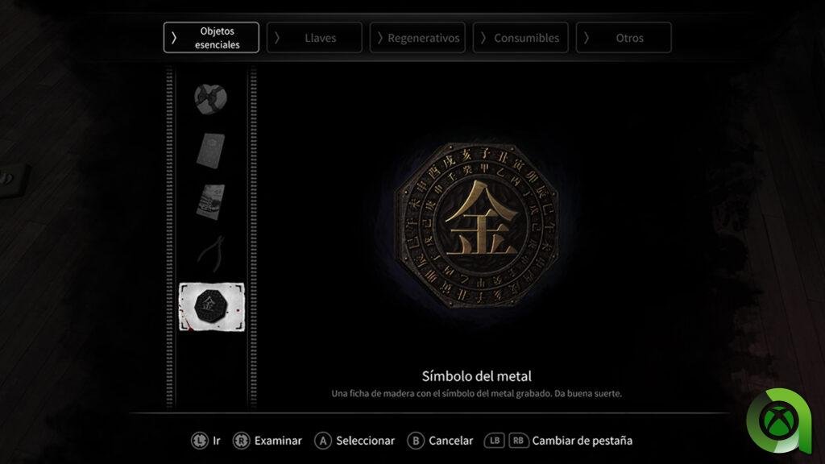Click the A button Seleccionar icon
The height and width of the screenshot is (464, 825).
pyautogui.click(x=322, y=441)
